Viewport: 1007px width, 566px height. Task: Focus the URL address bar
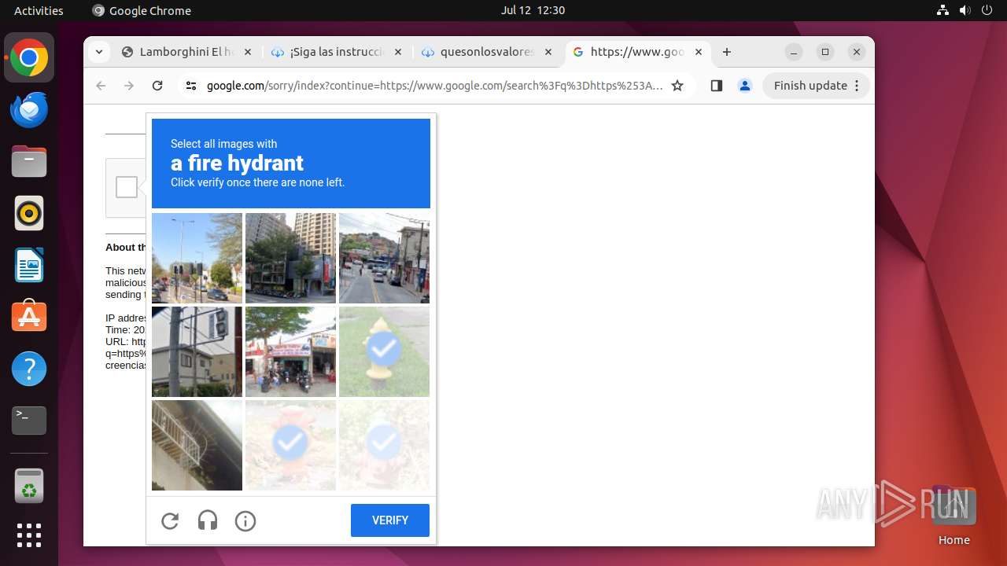click(435, 86)
